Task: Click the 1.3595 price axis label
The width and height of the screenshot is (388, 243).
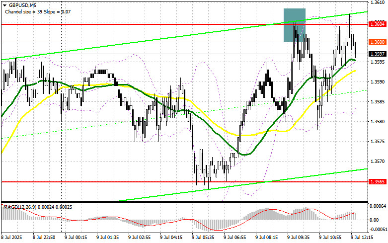Action: pos(378,62)
